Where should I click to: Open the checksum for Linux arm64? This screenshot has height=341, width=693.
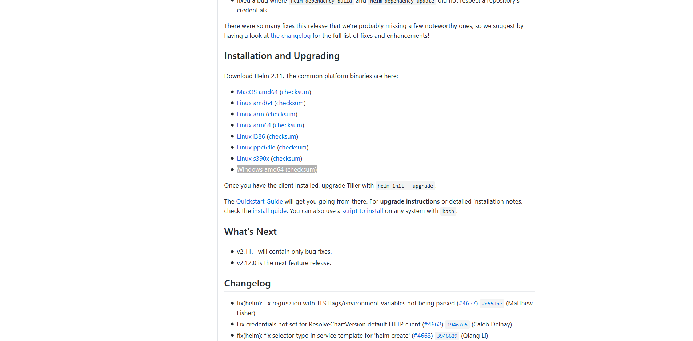(288, 125)
